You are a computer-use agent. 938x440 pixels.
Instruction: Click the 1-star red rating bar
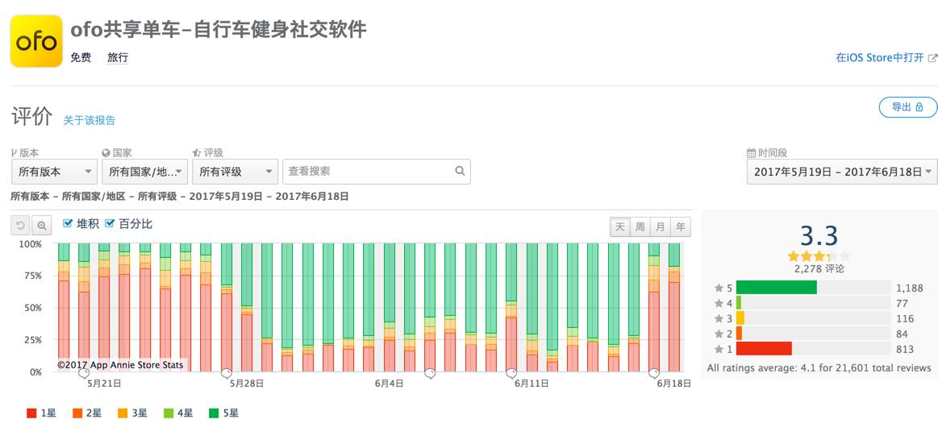click(x=764, y=348)
